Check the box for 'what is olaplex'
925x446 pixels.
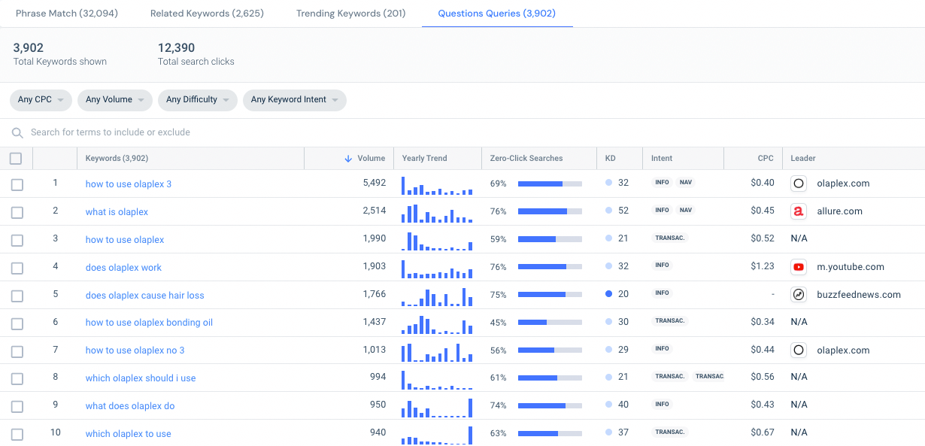click(x=17, y=213)
